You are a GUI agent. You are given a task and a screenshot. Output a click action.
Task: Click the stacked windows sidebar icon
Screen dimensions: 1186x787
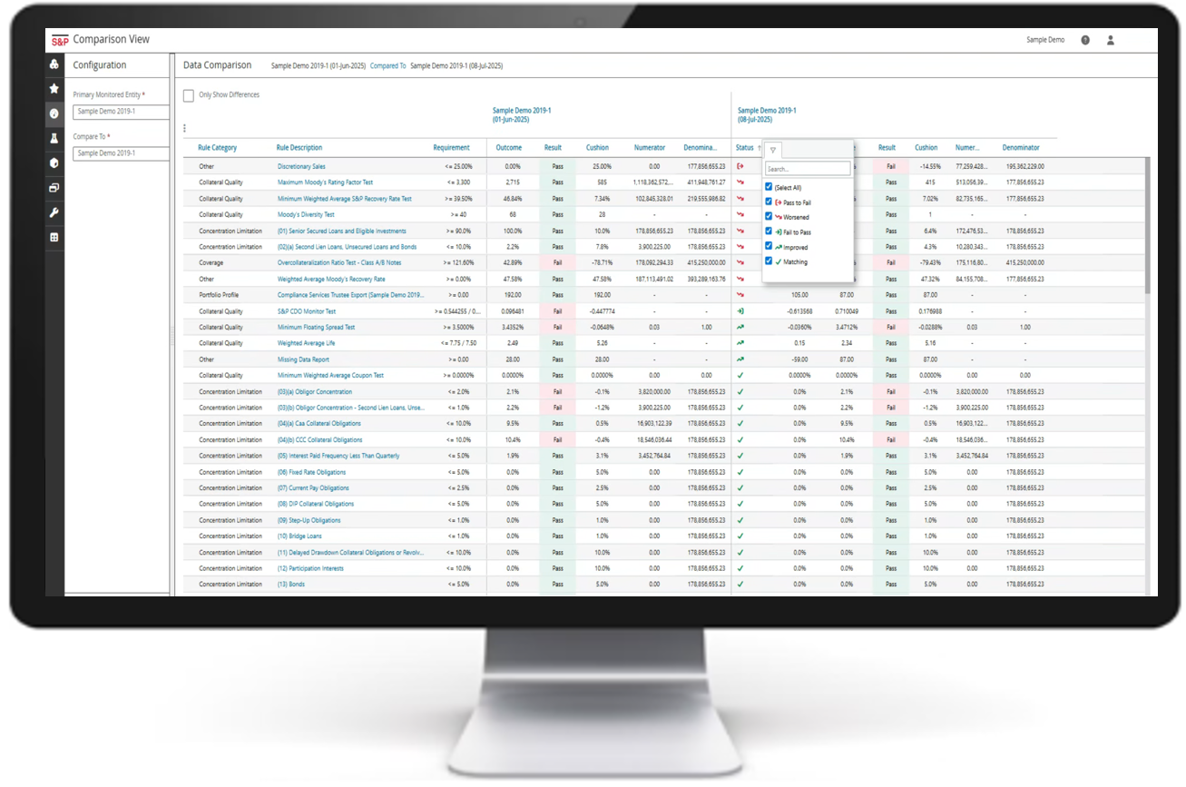(54, 188)
